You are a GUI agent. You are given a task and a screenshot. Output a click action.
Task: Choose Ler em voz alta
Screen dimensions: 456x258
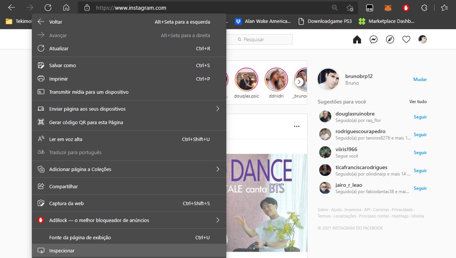tap(129, 139)
